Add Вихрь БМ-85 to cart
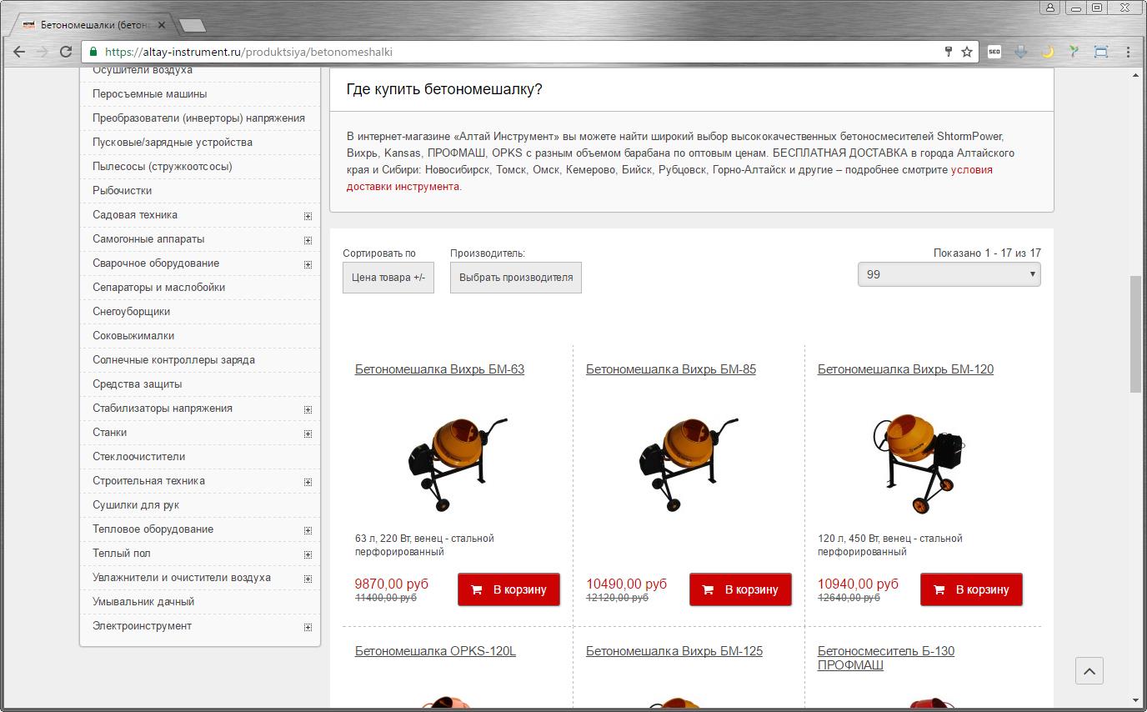This screenshot has height=712, width=1147. [740, 589]
